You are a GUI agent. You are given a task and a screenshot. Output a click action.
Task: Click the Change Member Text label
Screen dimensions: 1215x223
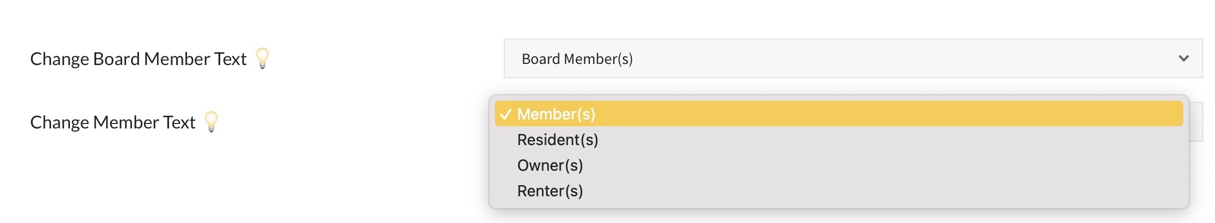pyautogui.click(x=113, y=122)
